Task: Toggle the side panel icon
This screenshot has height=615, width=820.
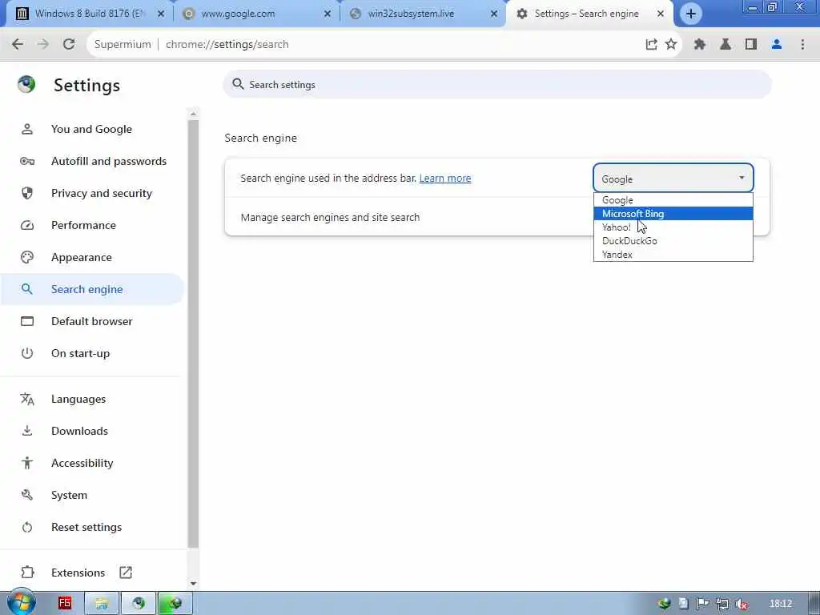Action: pos(751,45)
